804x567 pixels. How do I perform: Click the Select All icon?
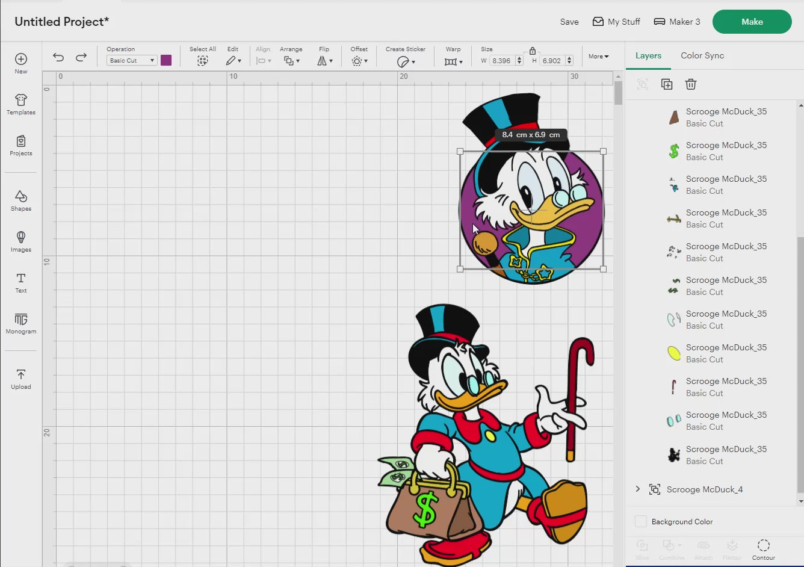tap(203, 61)
